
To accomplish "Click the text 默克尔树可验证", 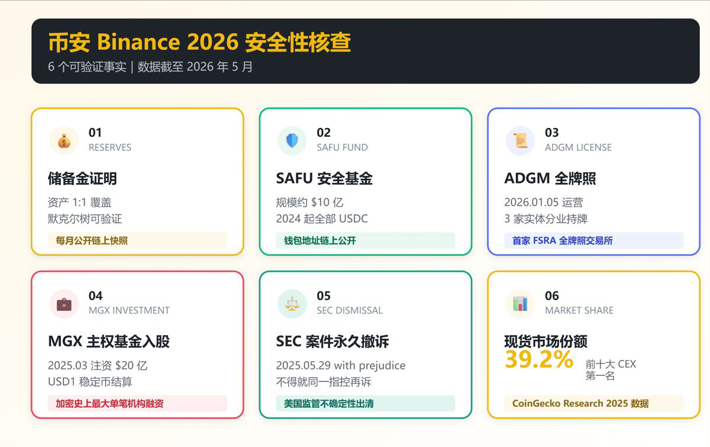I will [x=85, y=218].
